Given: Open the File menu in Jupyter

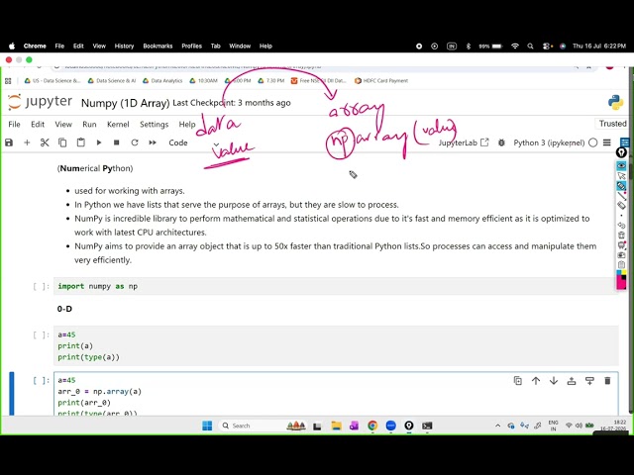Looking at the screenshot, I should pos(14,124).
